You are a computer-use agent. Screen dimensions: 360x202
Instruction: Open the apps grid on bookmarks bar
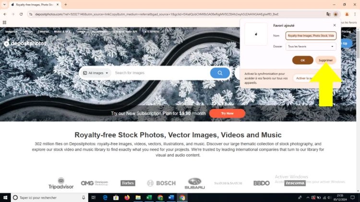4,22
